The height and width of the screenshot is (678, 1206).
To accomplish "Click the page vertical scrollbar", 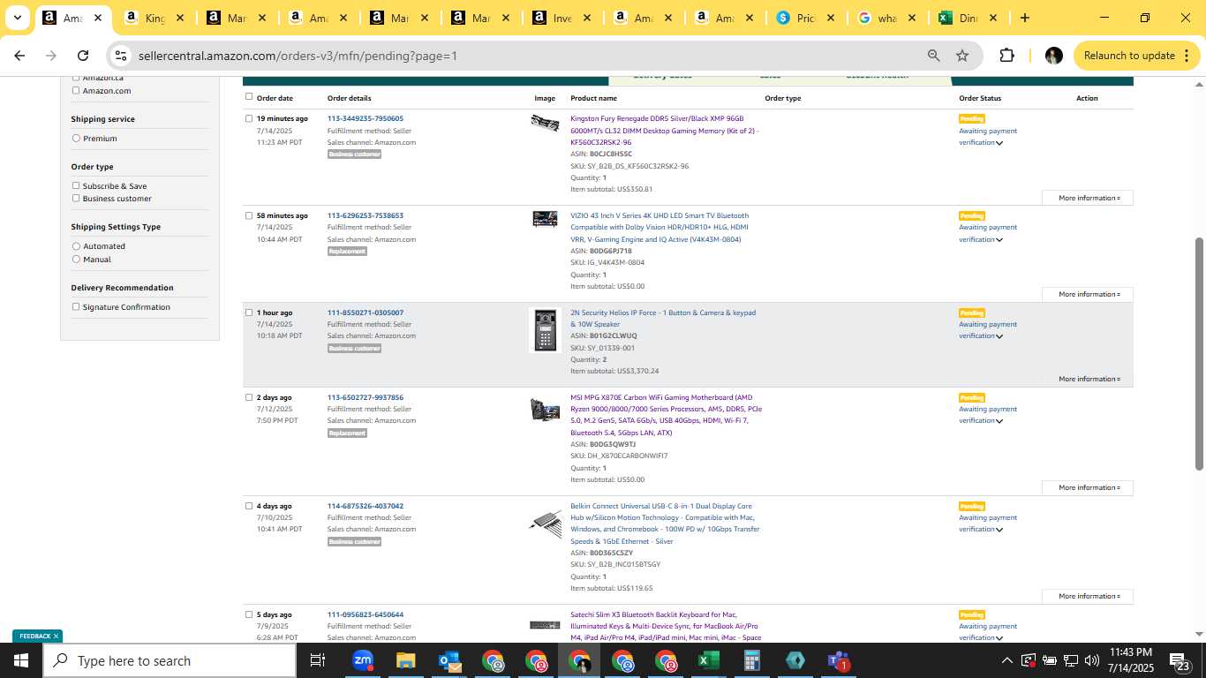I will [1199, 353].
